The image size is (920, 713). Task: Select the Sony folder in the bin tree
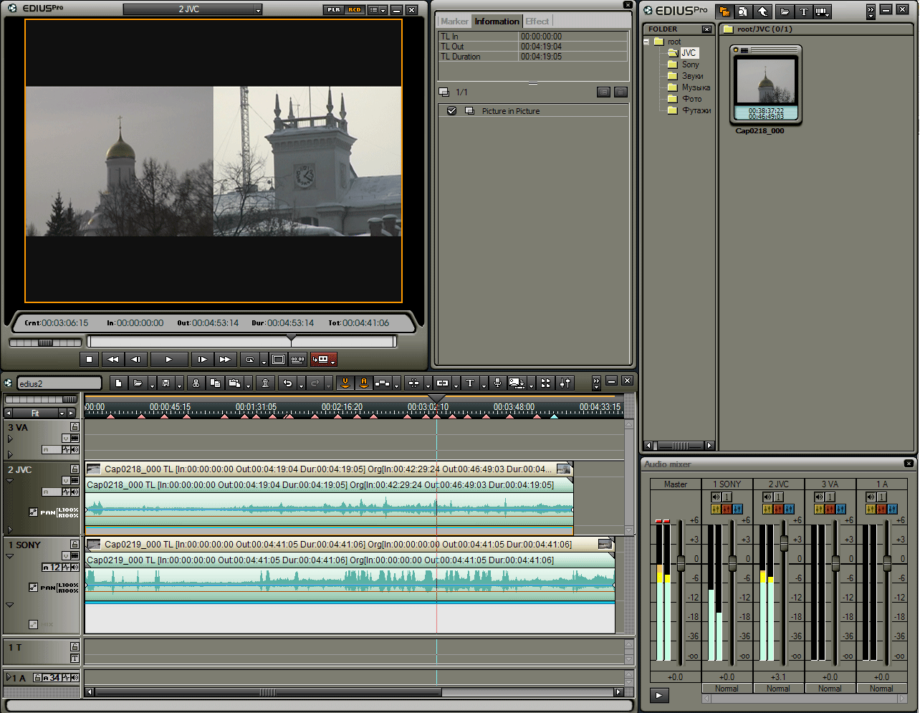click(x=689, y=64)
